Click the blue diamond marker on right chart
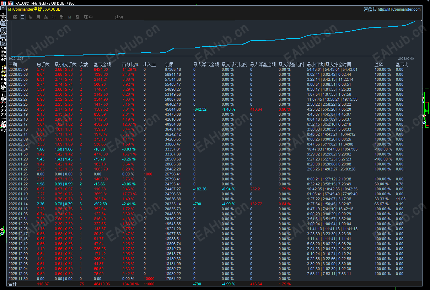This screenshot has height=290, width=430. [424, 123]
